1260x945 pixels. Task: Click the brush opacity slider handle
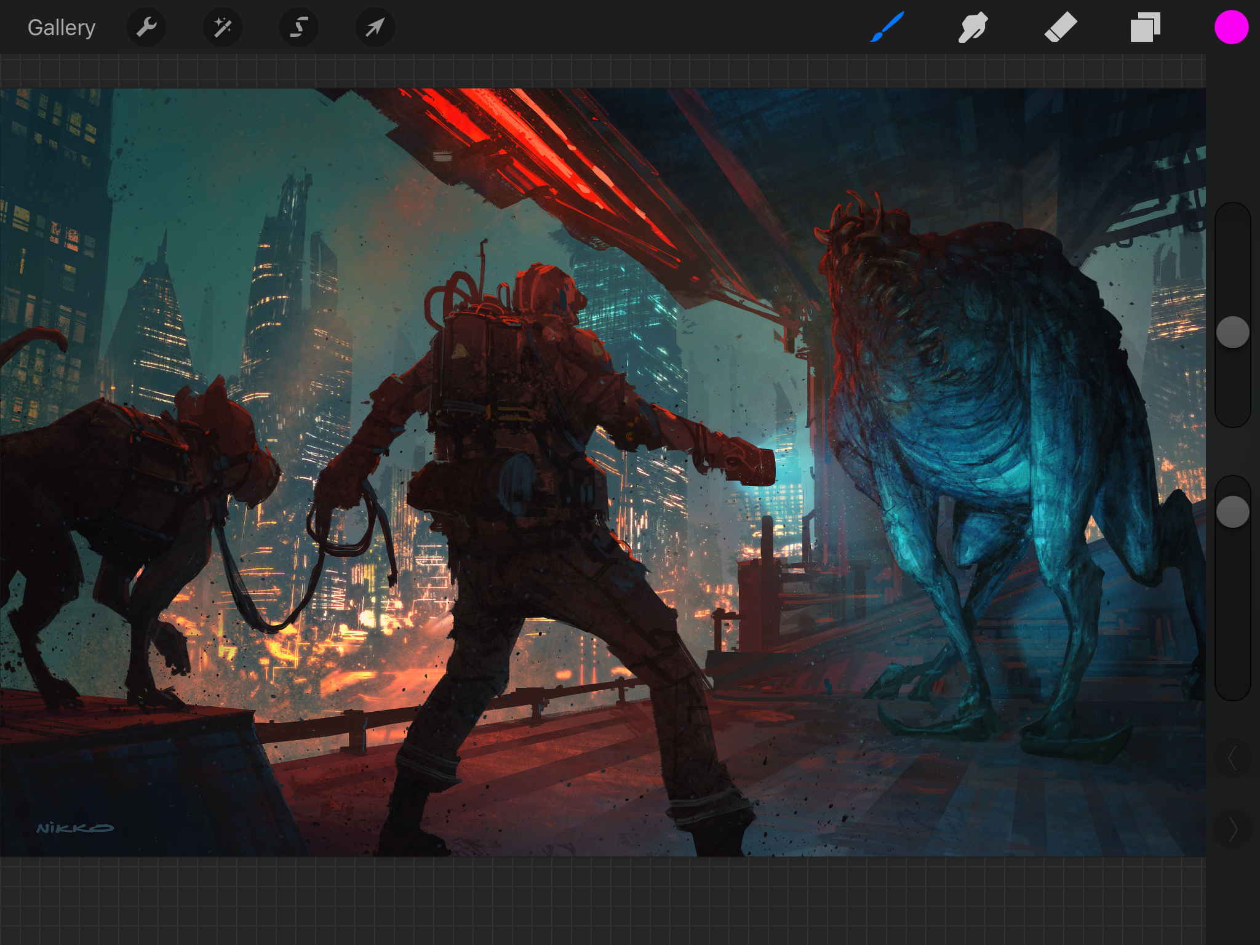[1232, 512]
